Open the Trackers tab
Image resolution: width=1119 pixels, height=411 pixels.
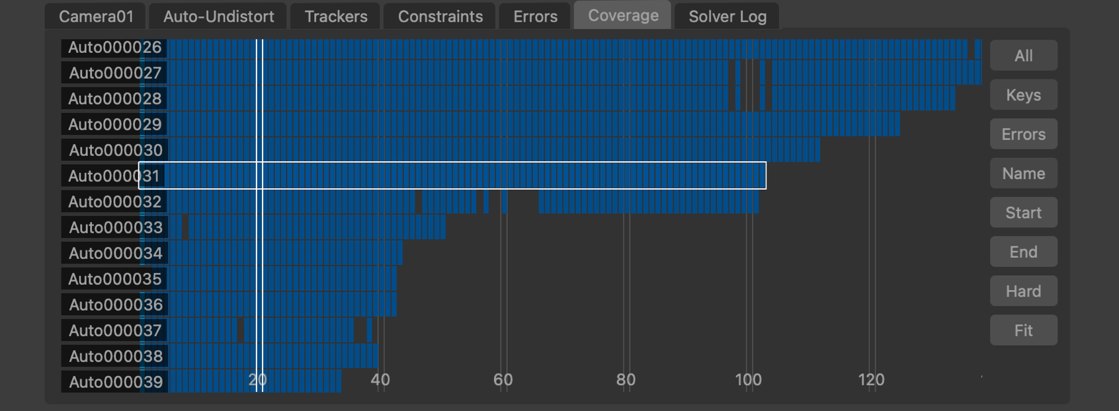[x=336, y=17]
